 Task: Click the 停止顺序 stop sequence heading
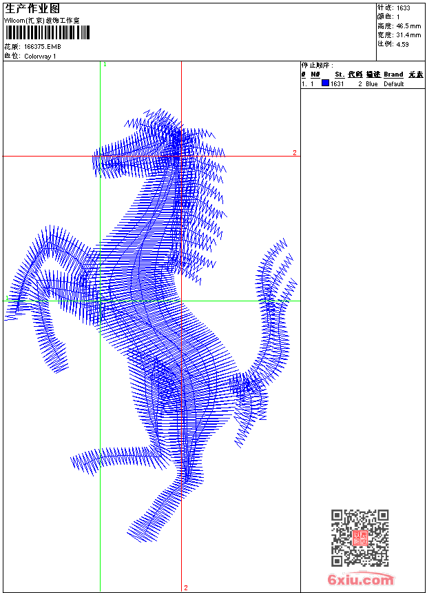click(317, 66)
